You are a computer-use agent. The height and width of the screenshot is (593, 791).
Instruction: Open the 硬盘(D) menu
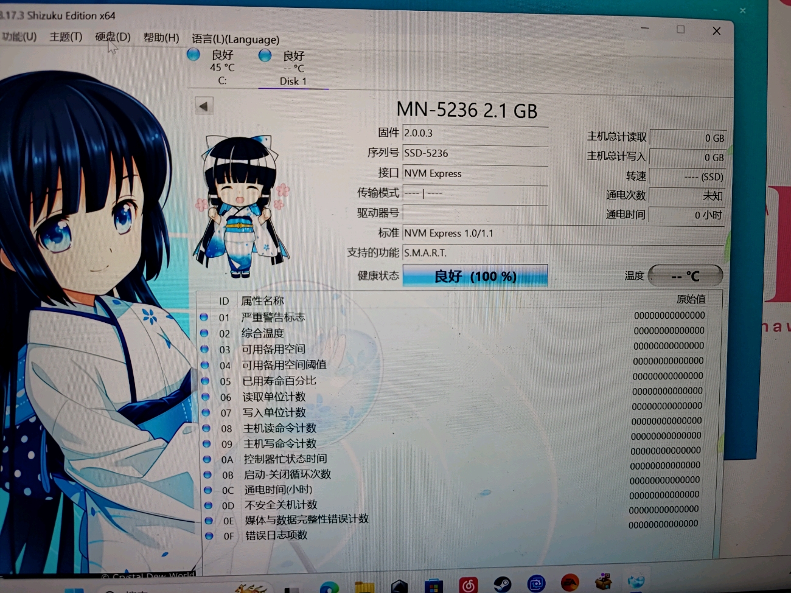[x=113, y=37]
